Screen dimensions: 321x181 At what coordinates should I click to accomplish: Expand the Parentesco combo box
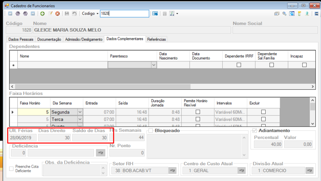(154, 65)
